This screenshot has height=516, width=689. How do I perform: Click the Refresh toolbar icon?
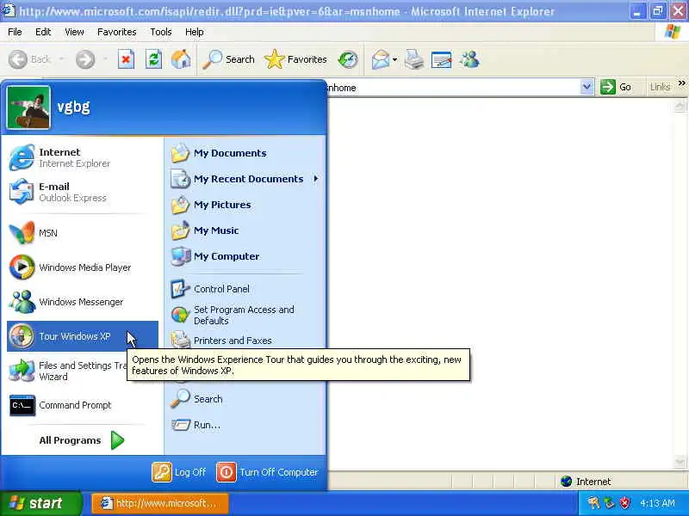154,59
